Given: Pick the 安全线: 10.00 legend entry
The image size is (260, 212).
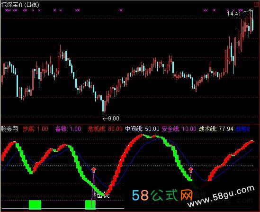Looking at the screenshot, I should [179, 129].
